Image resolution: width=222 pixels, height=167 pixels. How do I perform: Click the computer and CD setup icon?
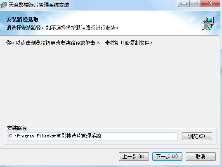point(208,23)
